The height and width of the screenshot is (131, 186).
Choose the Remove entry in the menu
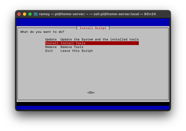pyautogui.click(x=51, y=47)
